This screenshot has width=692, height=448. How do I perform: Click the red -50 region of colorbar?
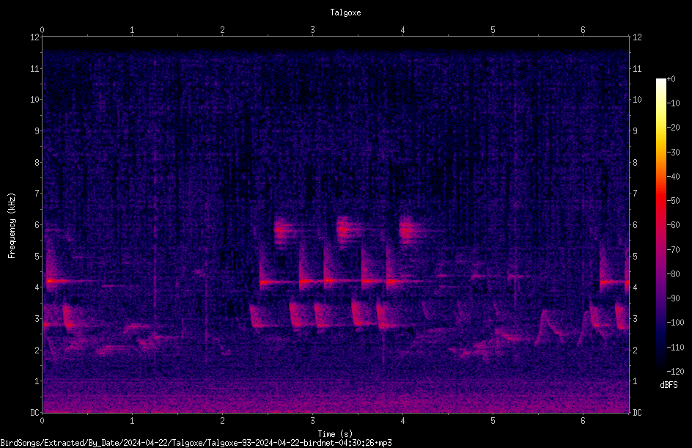click(660, 201)
